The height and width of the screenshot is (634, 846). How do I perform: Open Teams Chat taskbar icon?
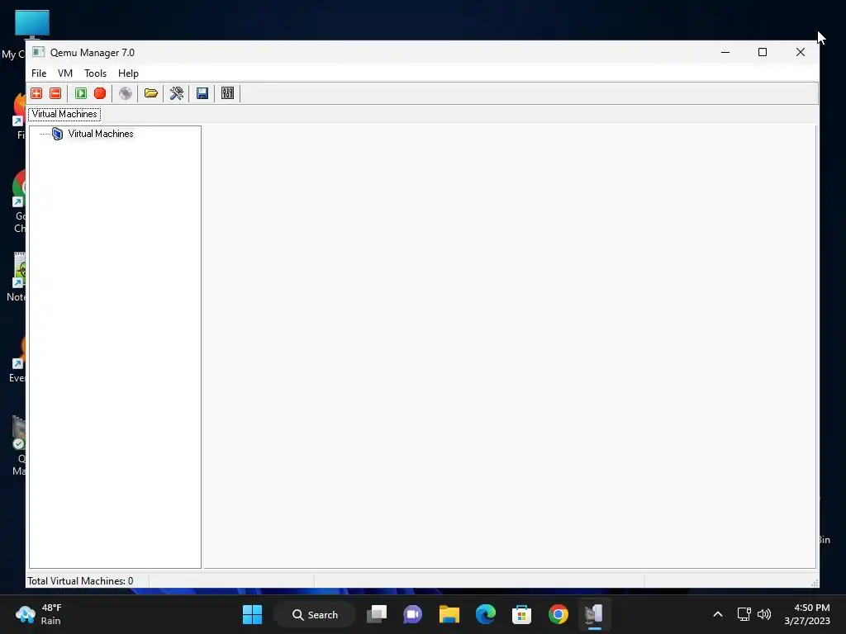(x=413, y=614)
